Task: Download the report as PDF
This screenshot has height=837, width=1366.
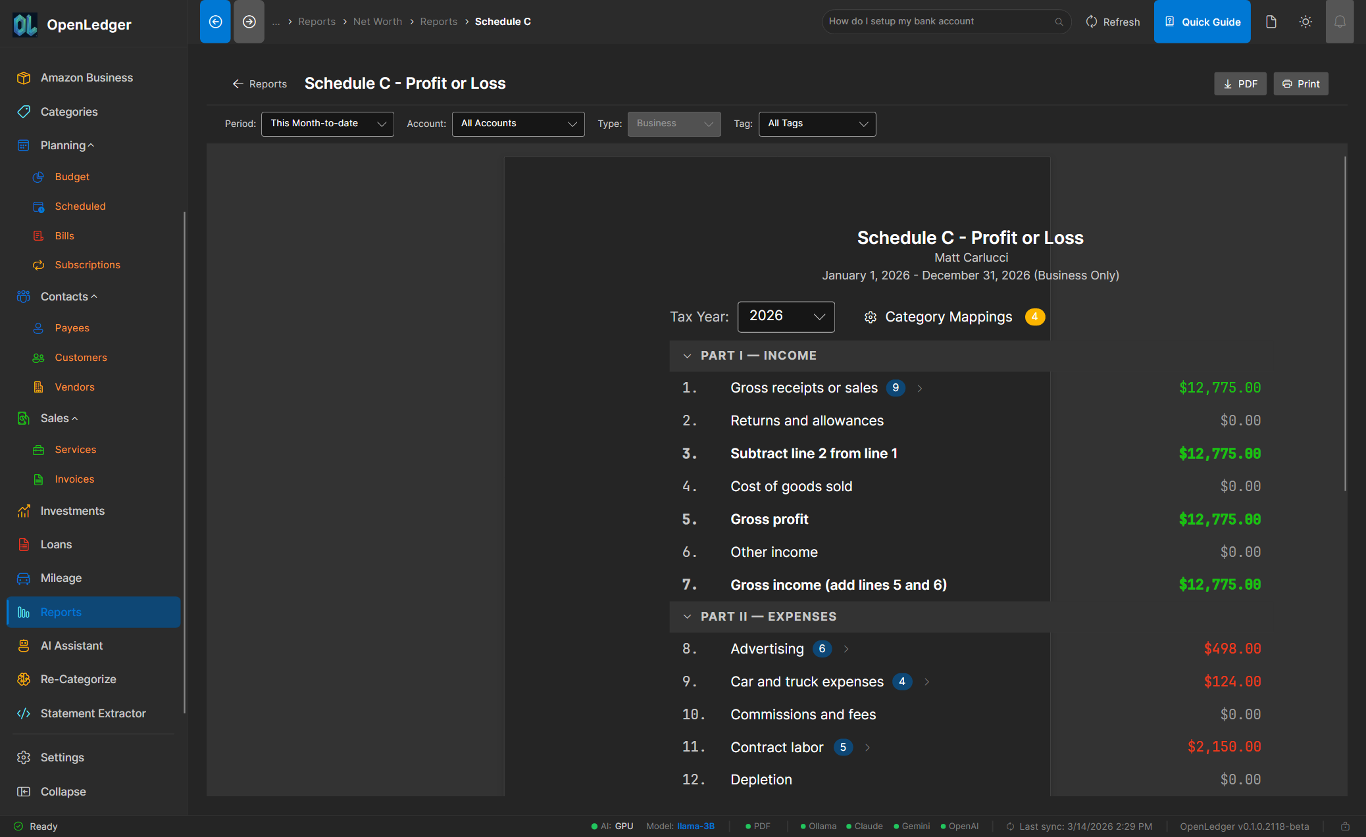Action: [x=1240, y=84]
